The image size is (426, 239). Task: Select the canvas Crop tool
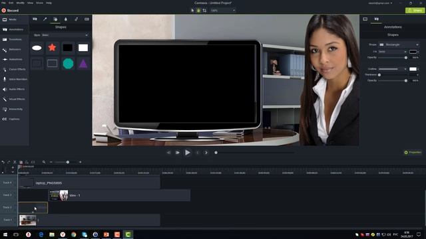[x=204, y=11]
